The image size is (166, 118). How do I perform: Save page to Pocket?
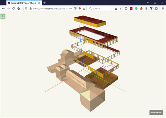[x=75, y=8]
